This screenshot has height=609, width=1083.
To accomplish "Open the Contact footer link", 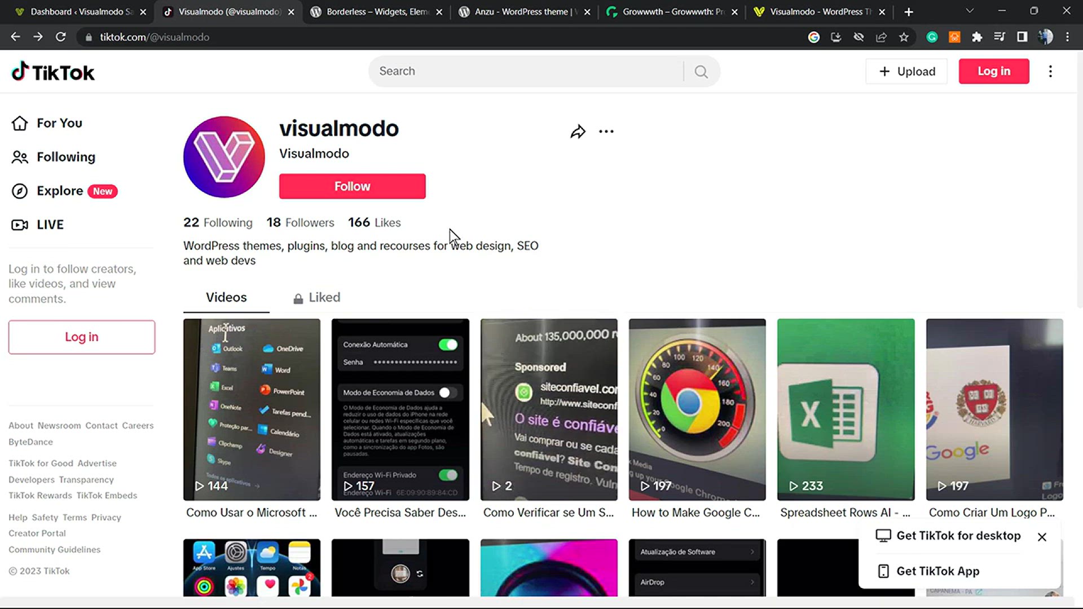I will pos(102,426).
